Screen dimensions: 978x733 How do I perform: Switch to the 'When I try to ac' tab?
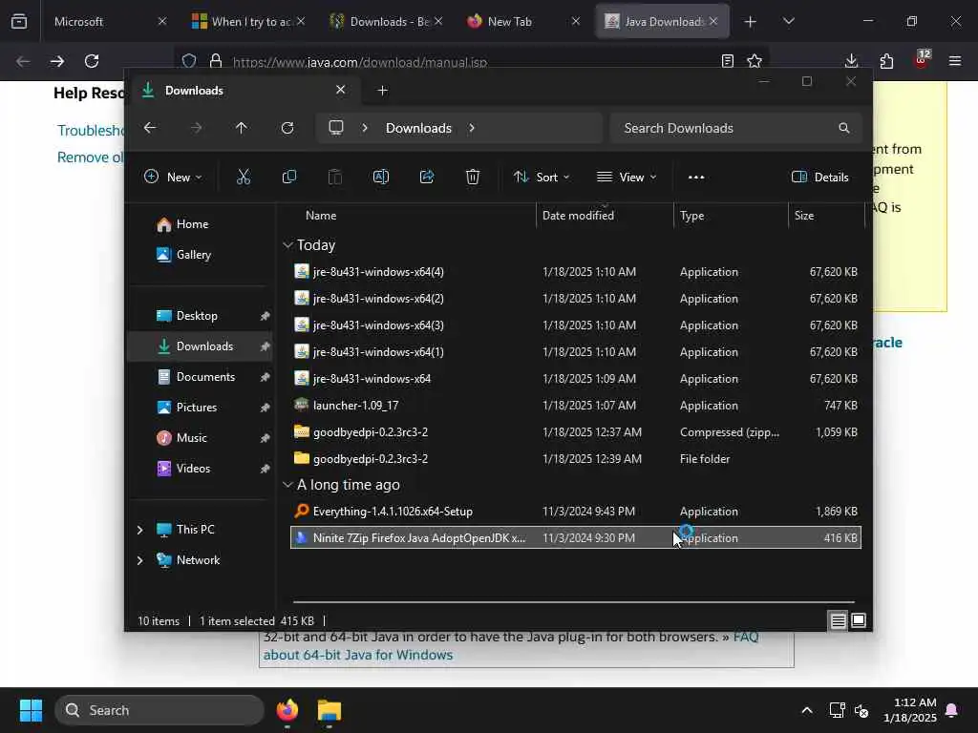(x=249, y=22)
